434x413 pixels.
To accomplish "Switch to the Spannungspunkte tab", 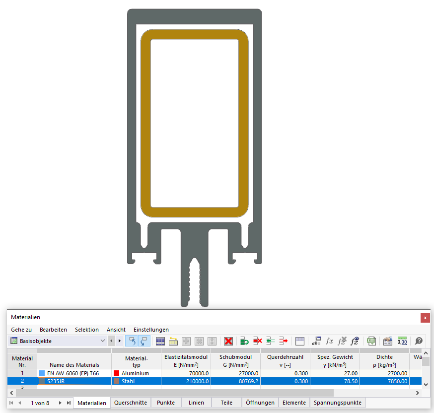I will tap(338, 403).
